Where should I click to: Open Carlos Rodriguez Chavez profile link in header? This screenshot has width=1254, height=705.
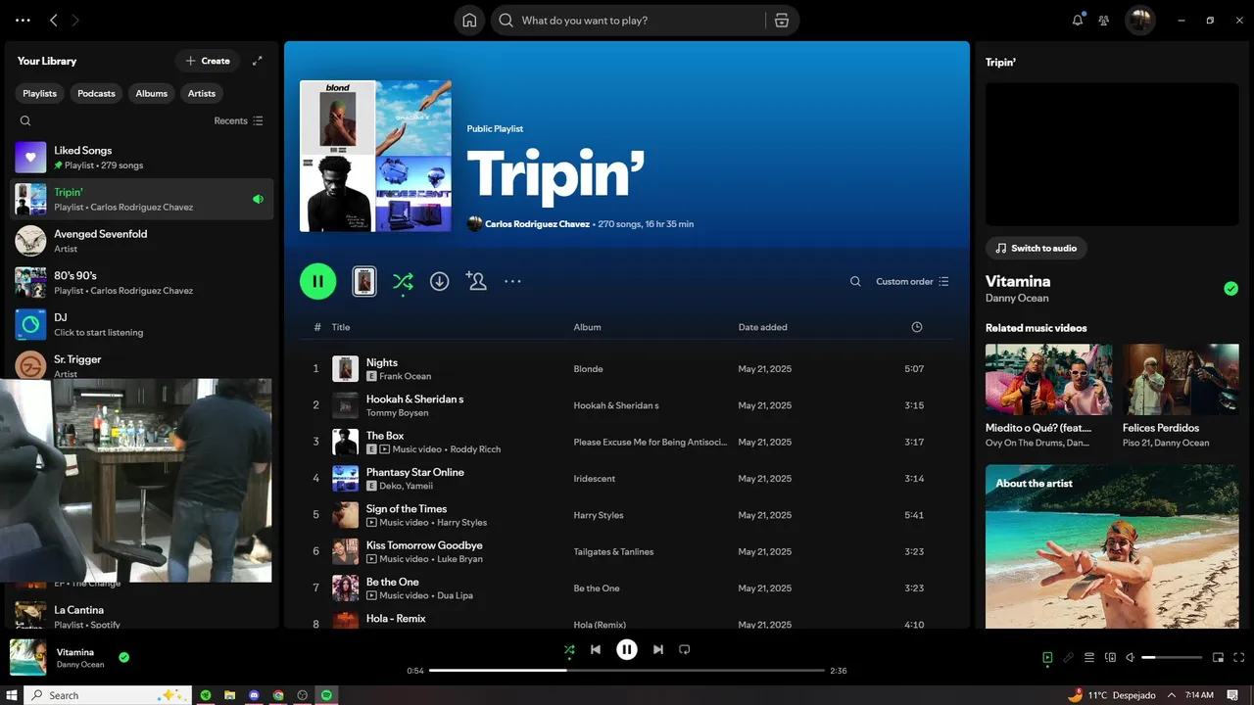tap(537, 224)
